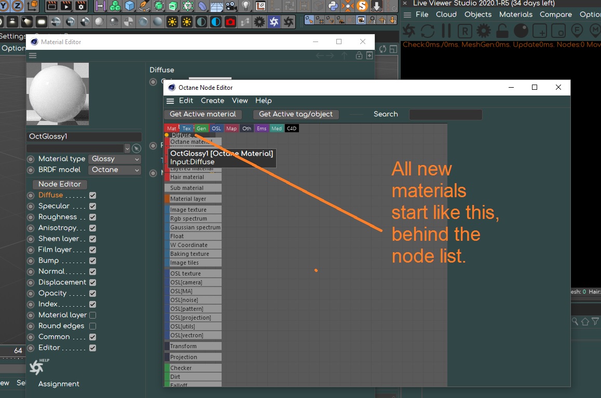Open the Help menu in Node Editor
This screenshot has width=601, height=398.
click(263, 101)
